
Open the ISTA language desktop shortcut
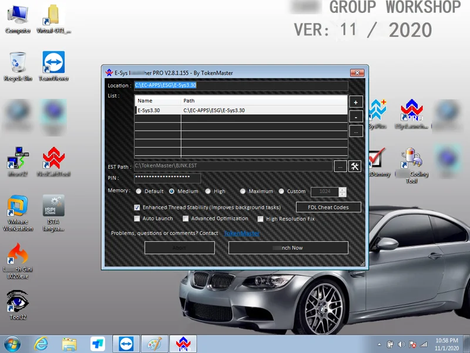53,213
